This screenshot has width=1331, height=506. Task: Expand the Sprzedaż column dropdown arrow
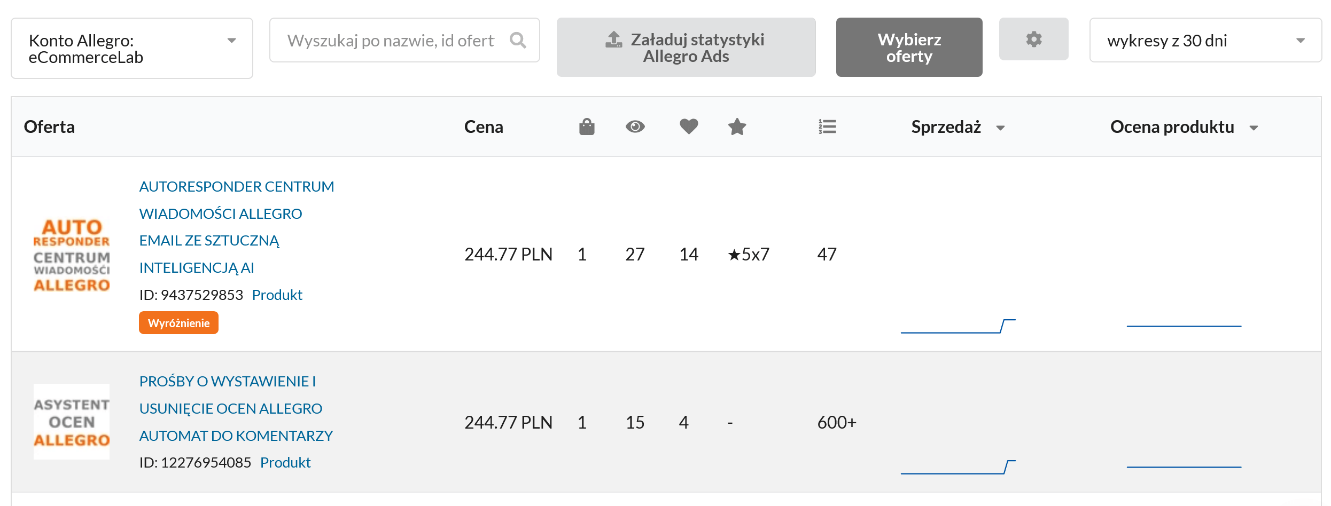(x=1000, y=128)
